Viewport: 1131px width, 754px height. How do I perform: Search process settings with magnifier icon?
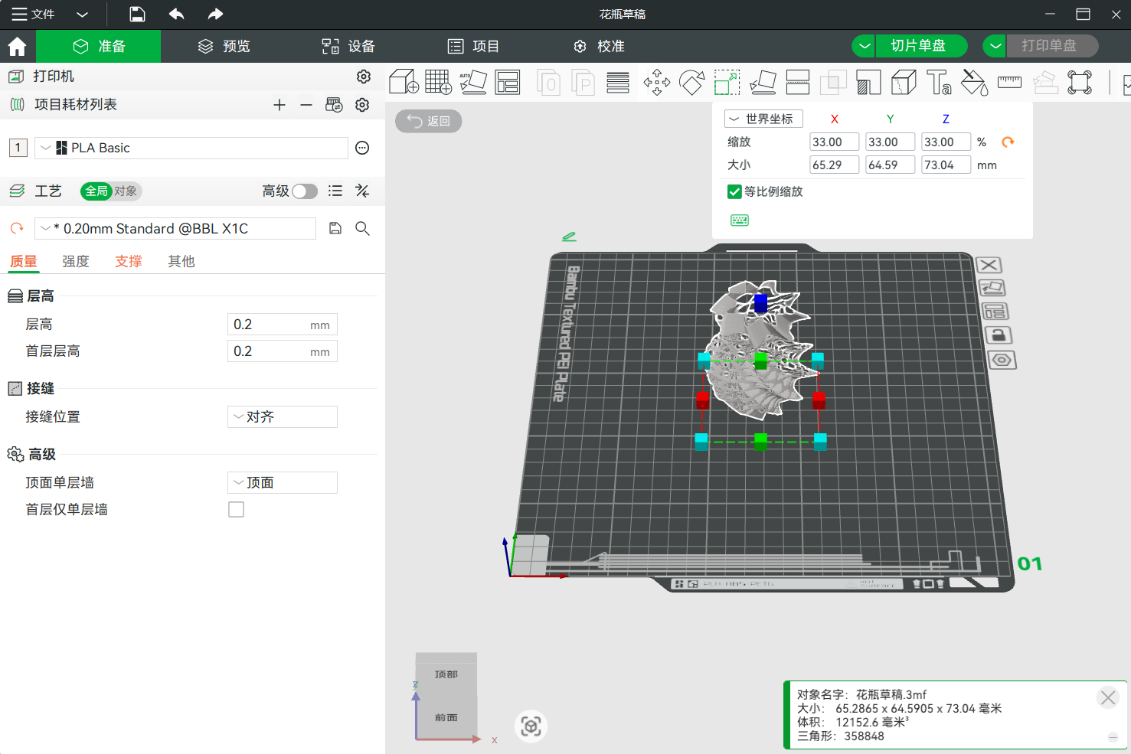[x=362, y=228]
